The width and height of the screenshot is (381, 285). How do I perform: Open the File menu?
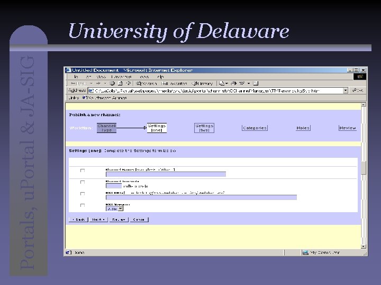point(76,77)
